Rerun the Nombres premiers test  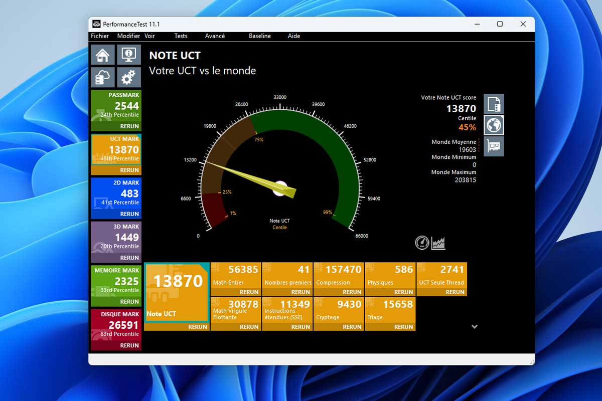pyautogui.click(x=300, y=292)
